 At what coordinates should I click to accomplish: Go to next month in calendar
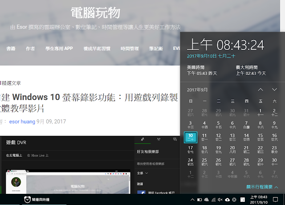274,90
